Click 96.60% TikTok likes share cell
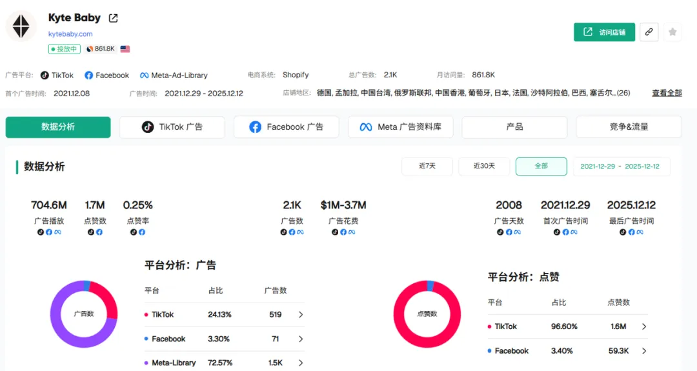 click(x=564, y=326)
